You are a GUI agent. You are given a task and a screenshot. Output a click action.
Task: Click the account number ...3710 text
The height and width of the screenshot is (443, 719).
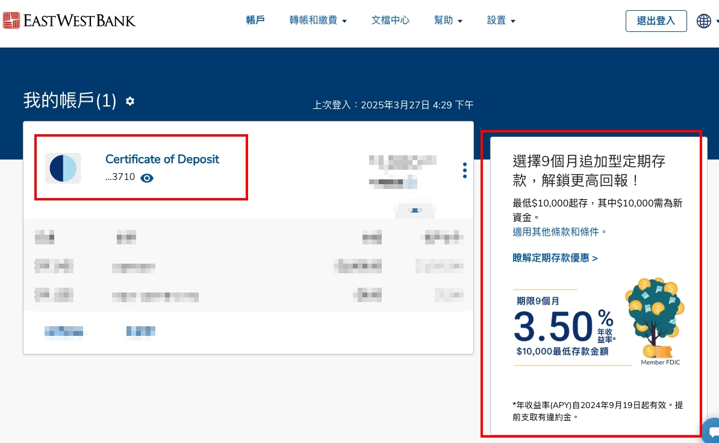120,177
